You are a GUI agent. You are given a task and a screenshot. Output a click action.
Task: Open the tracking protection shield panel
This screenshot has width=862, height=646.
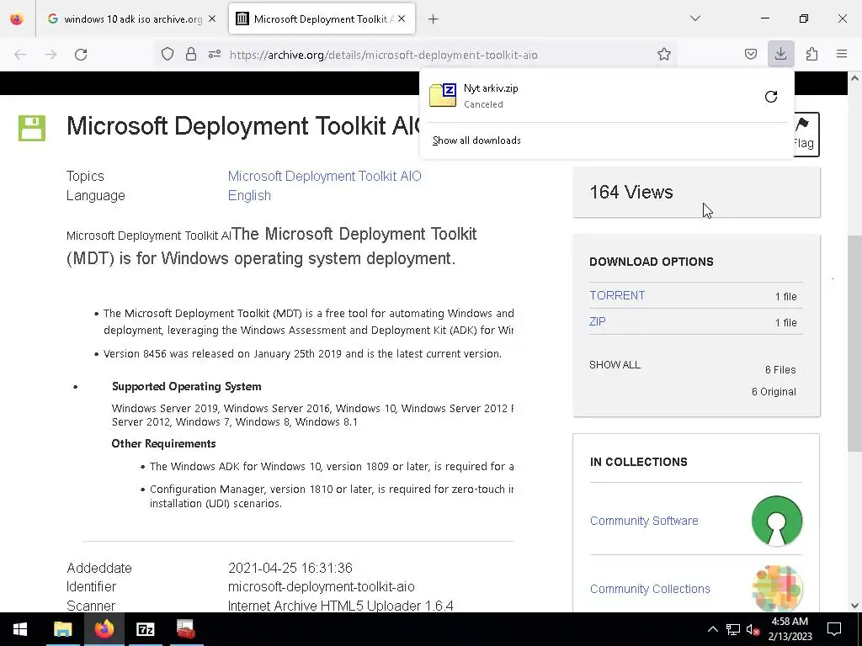[x=168, y=54]
